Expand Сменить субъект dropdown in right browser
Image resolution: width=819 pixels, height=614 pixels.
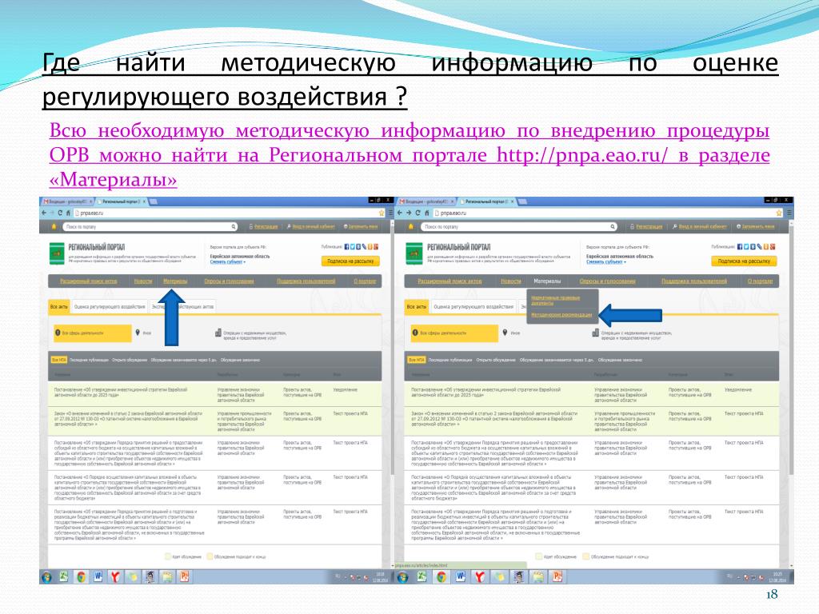[x=606, y=262]
